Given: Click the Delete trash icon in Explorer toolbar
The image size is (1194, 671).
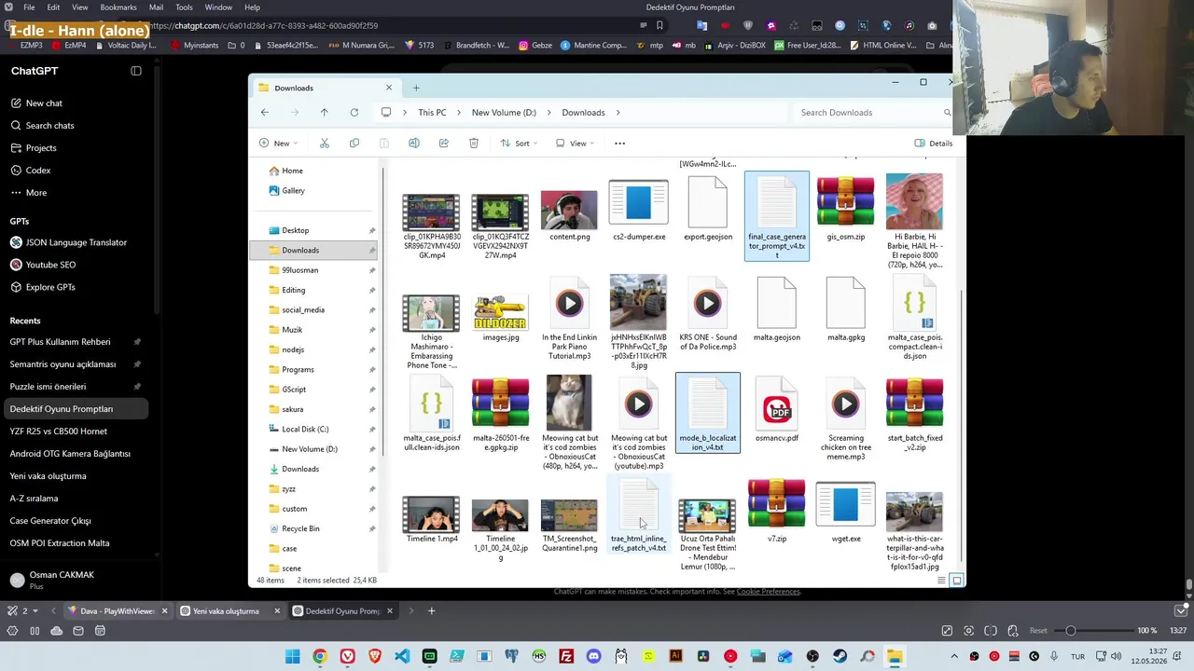Looking at the screenshot, I should pos(474,143).
